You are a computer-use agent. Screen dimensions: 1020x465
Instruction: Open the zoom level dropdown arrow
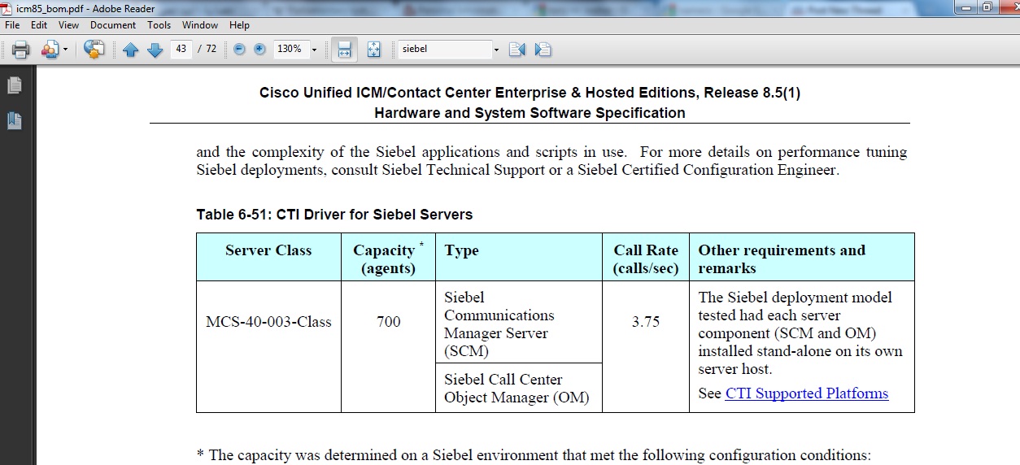pyautogui.click(x=314, y=50)
